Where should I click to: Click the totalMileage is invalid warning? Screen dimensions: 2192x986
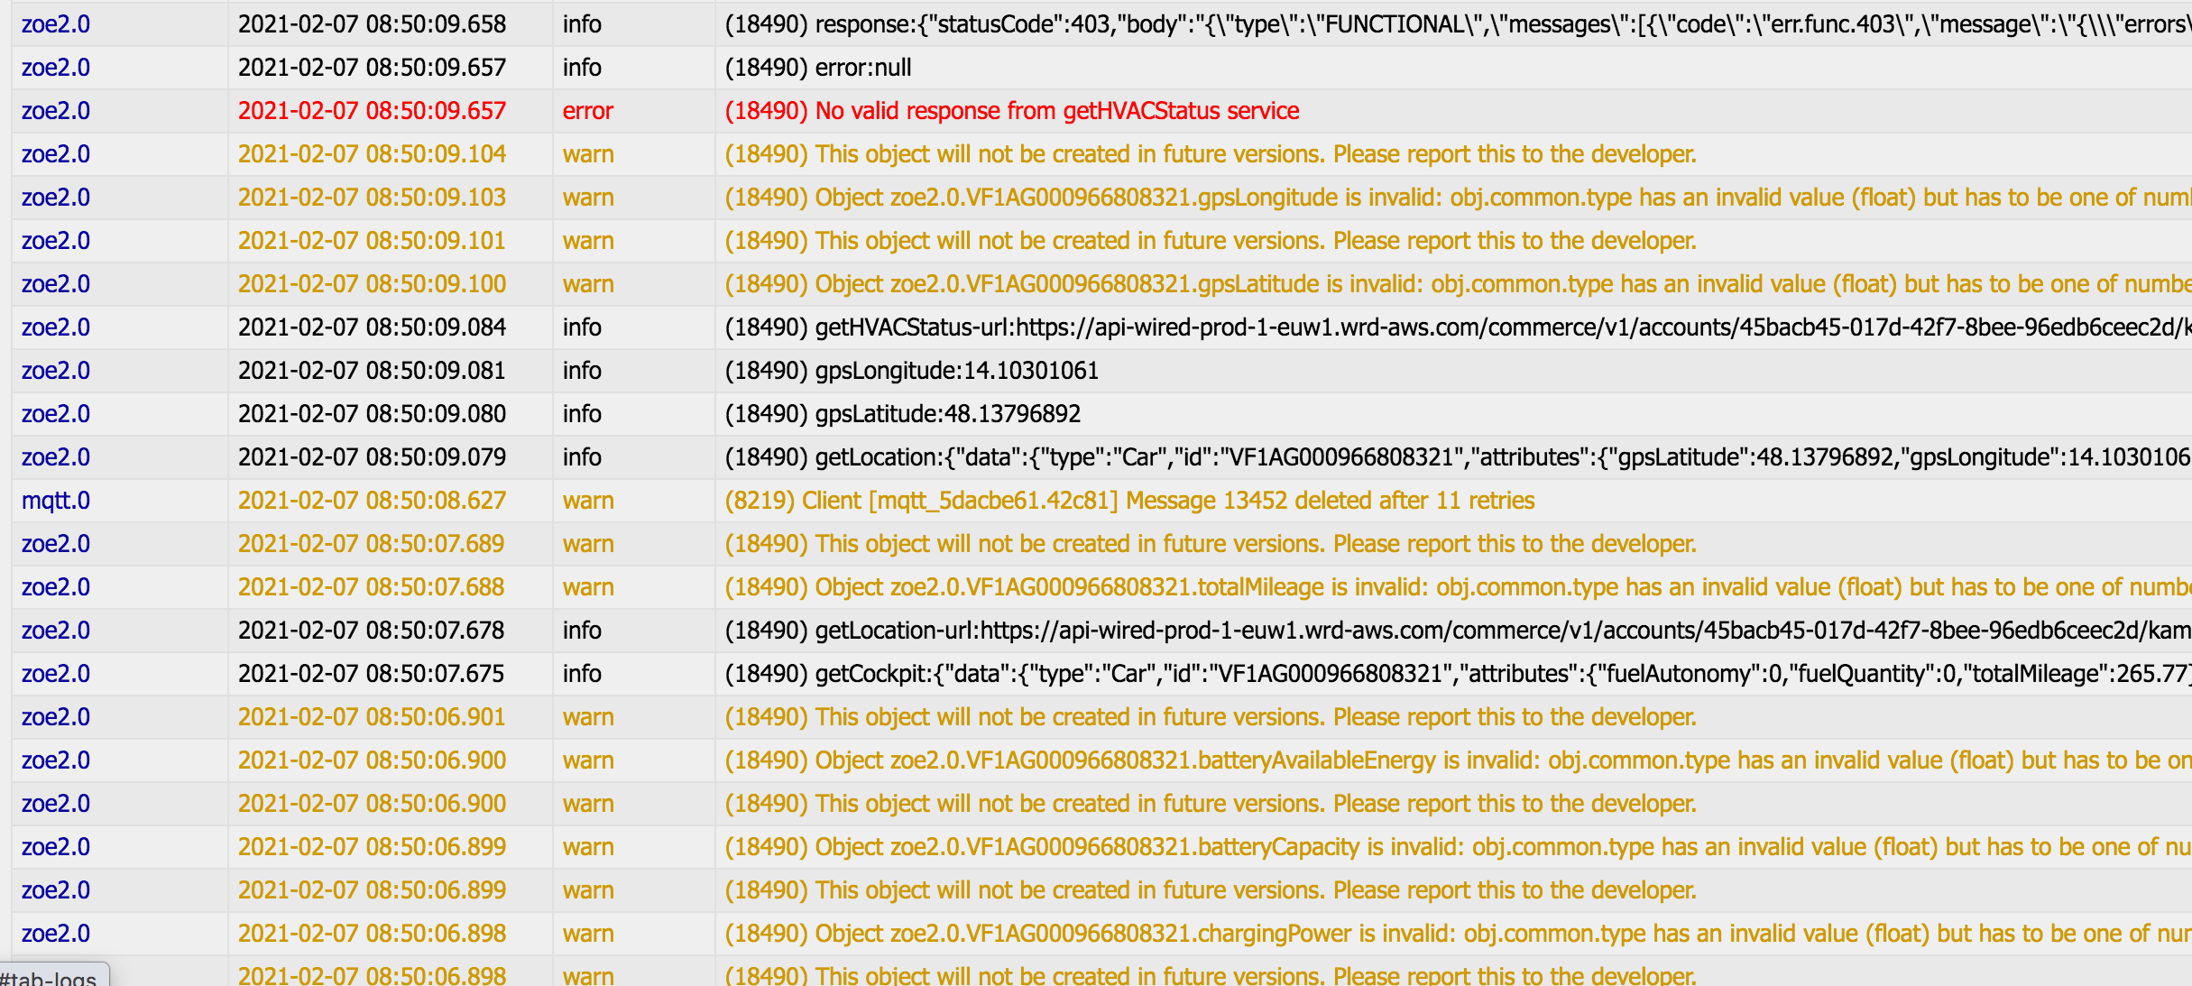(x=1458, y=587)
